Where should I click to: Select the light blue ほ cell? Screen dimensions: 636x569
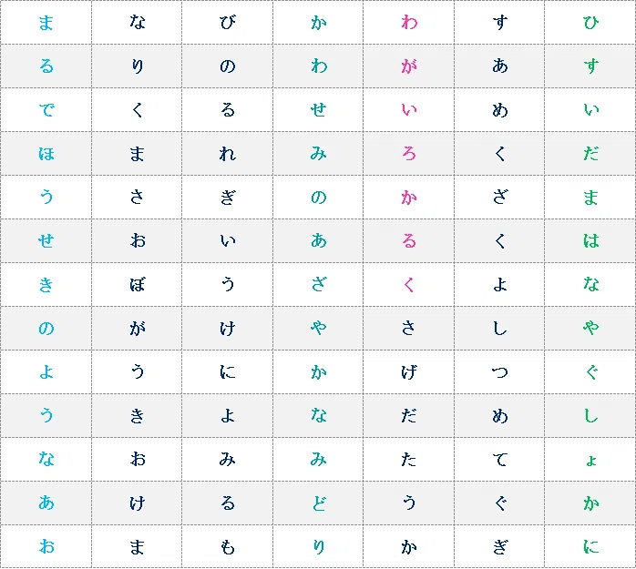tap(46, 154)
